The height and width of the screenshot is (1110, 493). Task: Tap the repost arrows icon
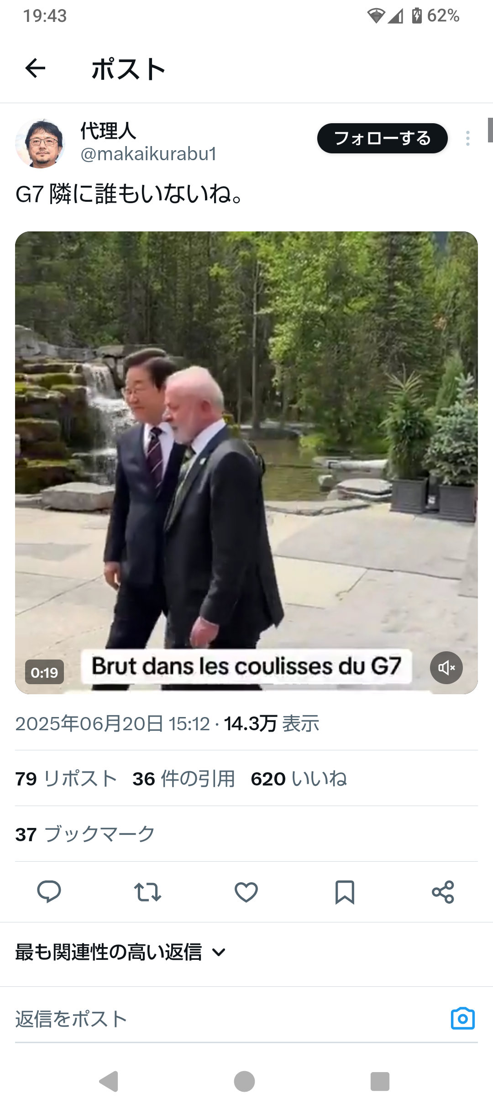point(147,892)
